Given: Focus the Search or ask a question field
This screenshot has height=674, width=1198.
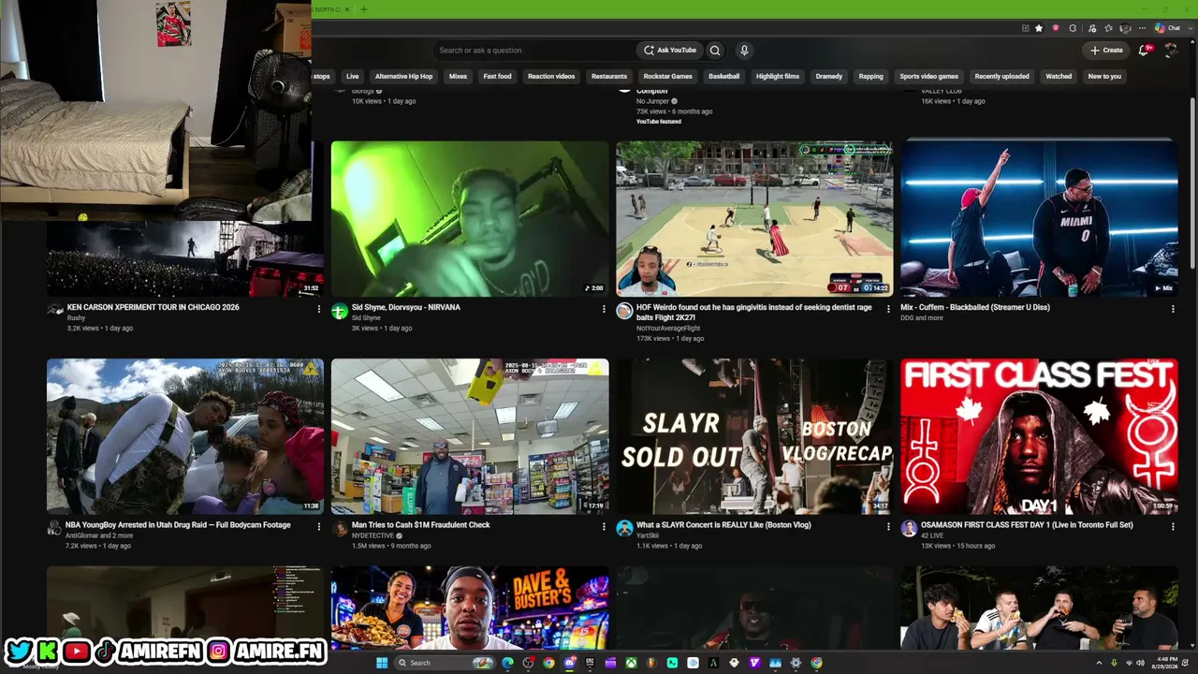Looking at the screenshot, I should coord(533,51).
